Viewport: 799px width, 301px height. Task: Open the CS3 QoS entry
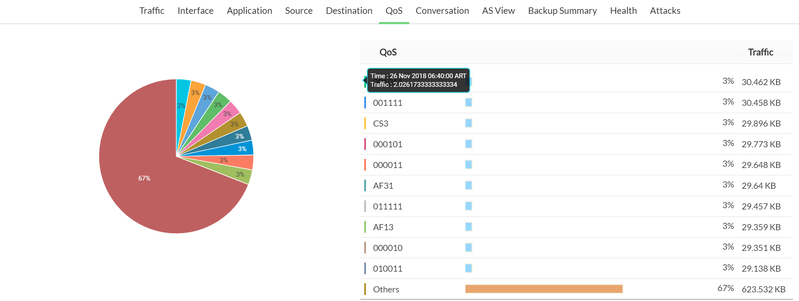380,124
